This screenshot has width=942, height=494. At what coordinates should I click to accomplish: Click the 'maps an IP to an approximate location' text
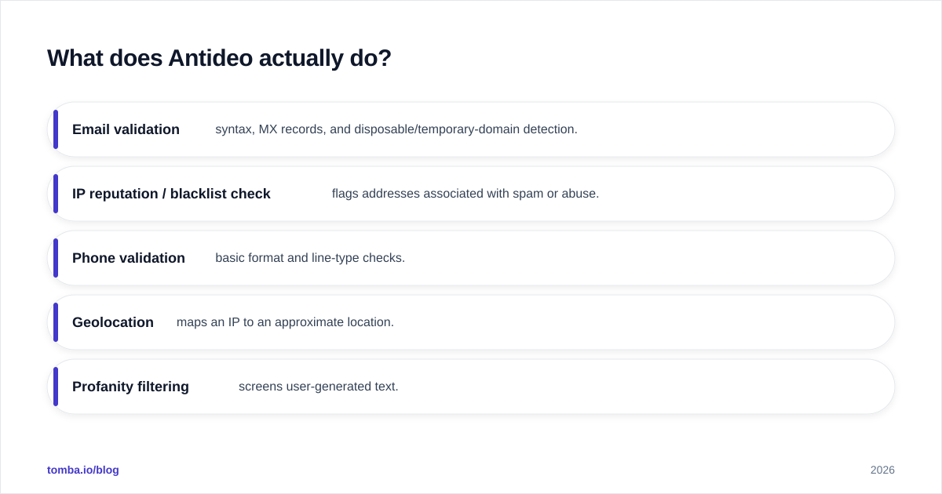(x=285, y=322)
